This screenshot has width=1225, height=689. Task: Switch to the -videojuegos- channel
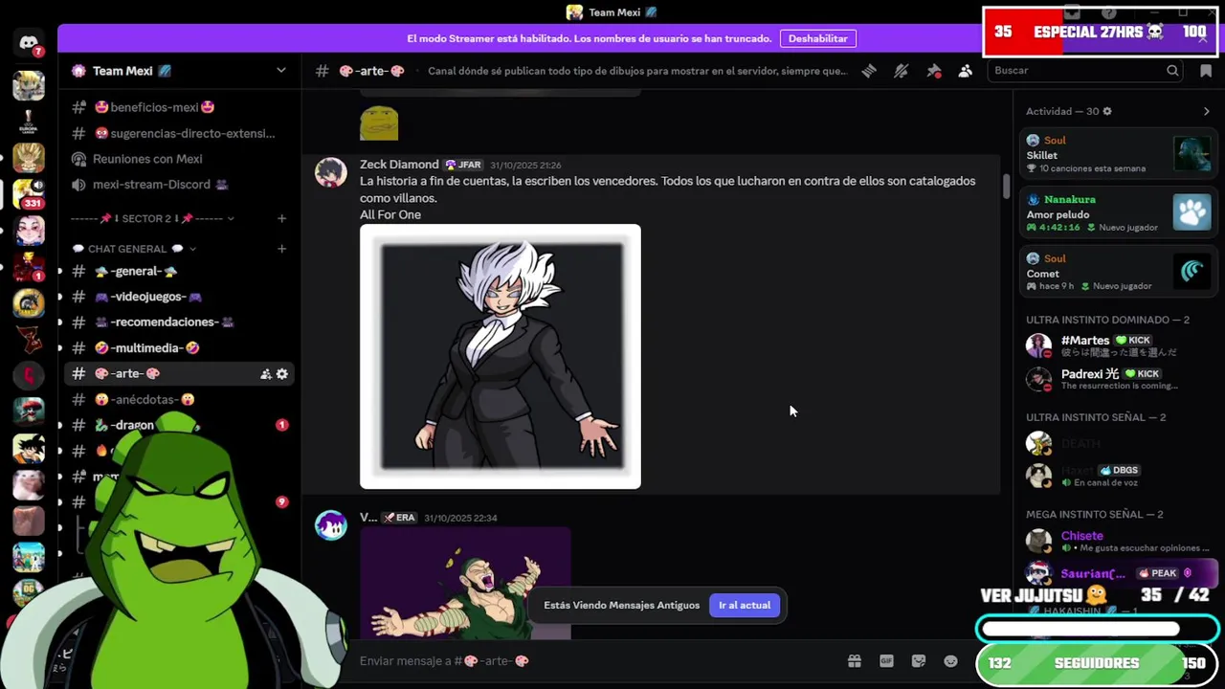pyautogui.click(x=179, y=297)
